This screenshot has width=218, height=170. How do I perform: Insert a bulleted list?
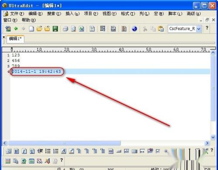tap(48, 151)
